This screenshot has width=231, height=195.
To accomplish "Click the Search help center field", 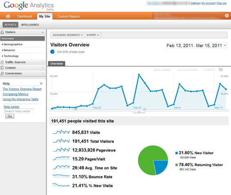I will [18, 111].
